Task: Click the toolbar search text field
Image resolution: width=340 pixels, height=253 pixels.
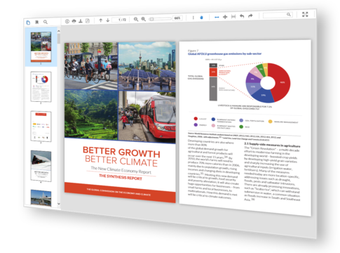Action: [x=278, y=15]
